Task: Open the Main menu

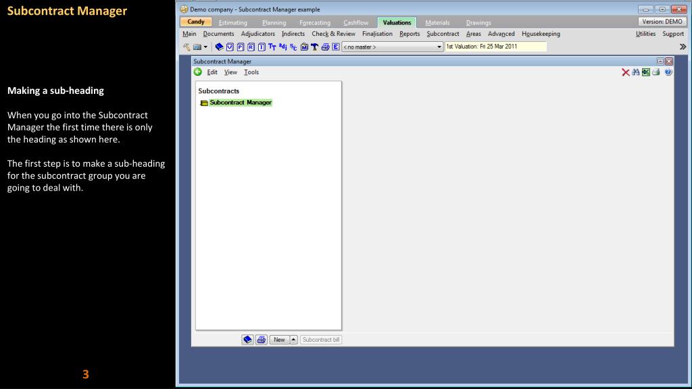Action: tap(189, 34)
